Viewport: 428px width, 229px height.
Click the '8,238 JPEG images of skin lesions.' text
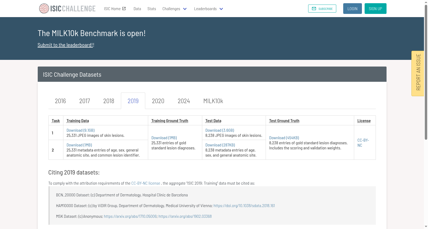(x=234, y=135)
